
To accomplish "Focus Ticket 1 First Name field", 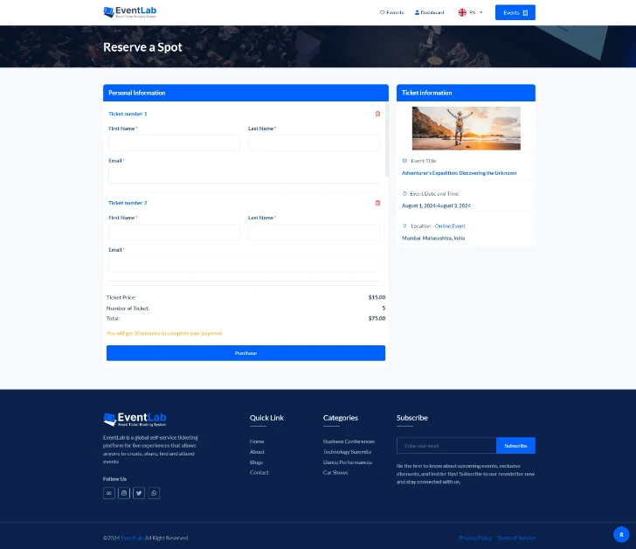I will coord(174,142).
